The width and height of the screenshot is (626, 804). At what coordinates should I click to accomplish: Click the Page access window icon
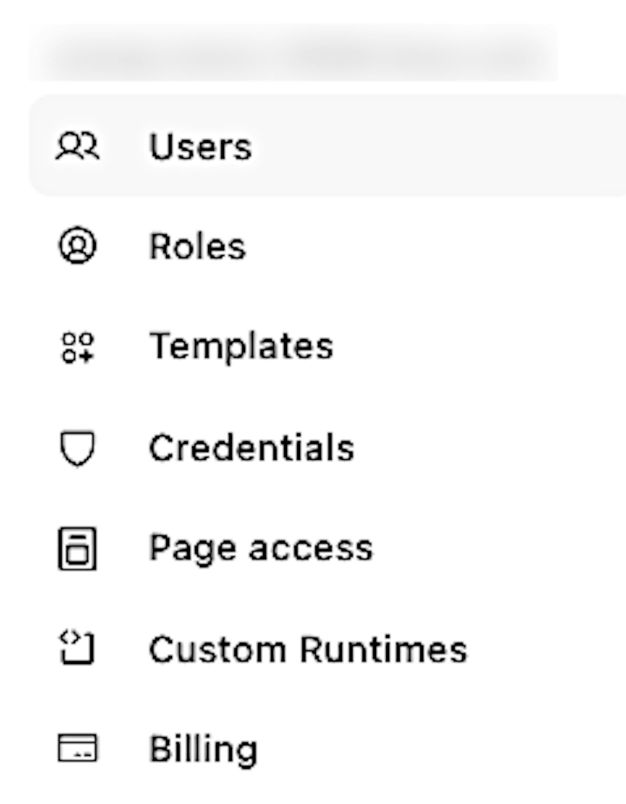pyautogui.click(x=78, y=548)
